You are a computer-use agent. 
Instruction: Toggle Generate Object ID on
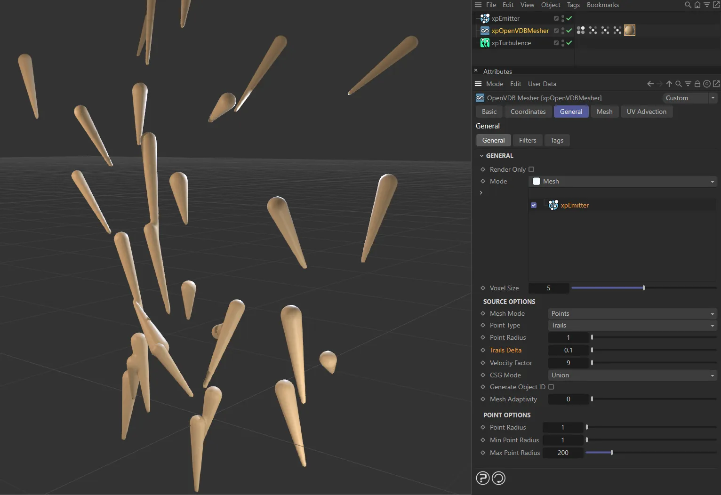coord(551,387)
